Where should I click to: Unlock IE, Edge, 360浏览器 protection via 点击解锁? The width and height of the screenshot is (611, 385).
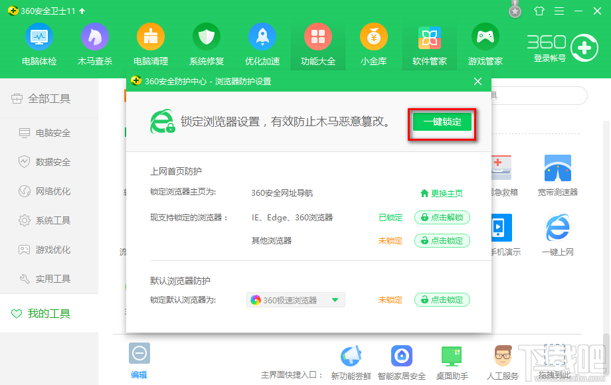[442, 217]
